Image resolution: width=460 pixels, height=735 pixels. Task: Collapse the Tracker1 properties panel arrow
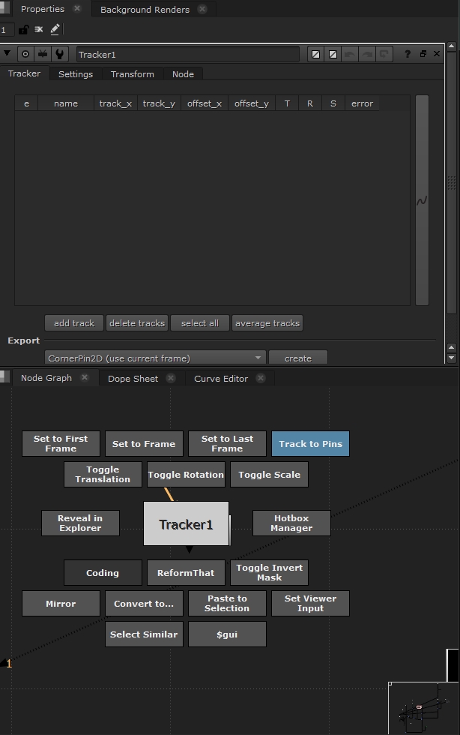(x=7, y=54)
